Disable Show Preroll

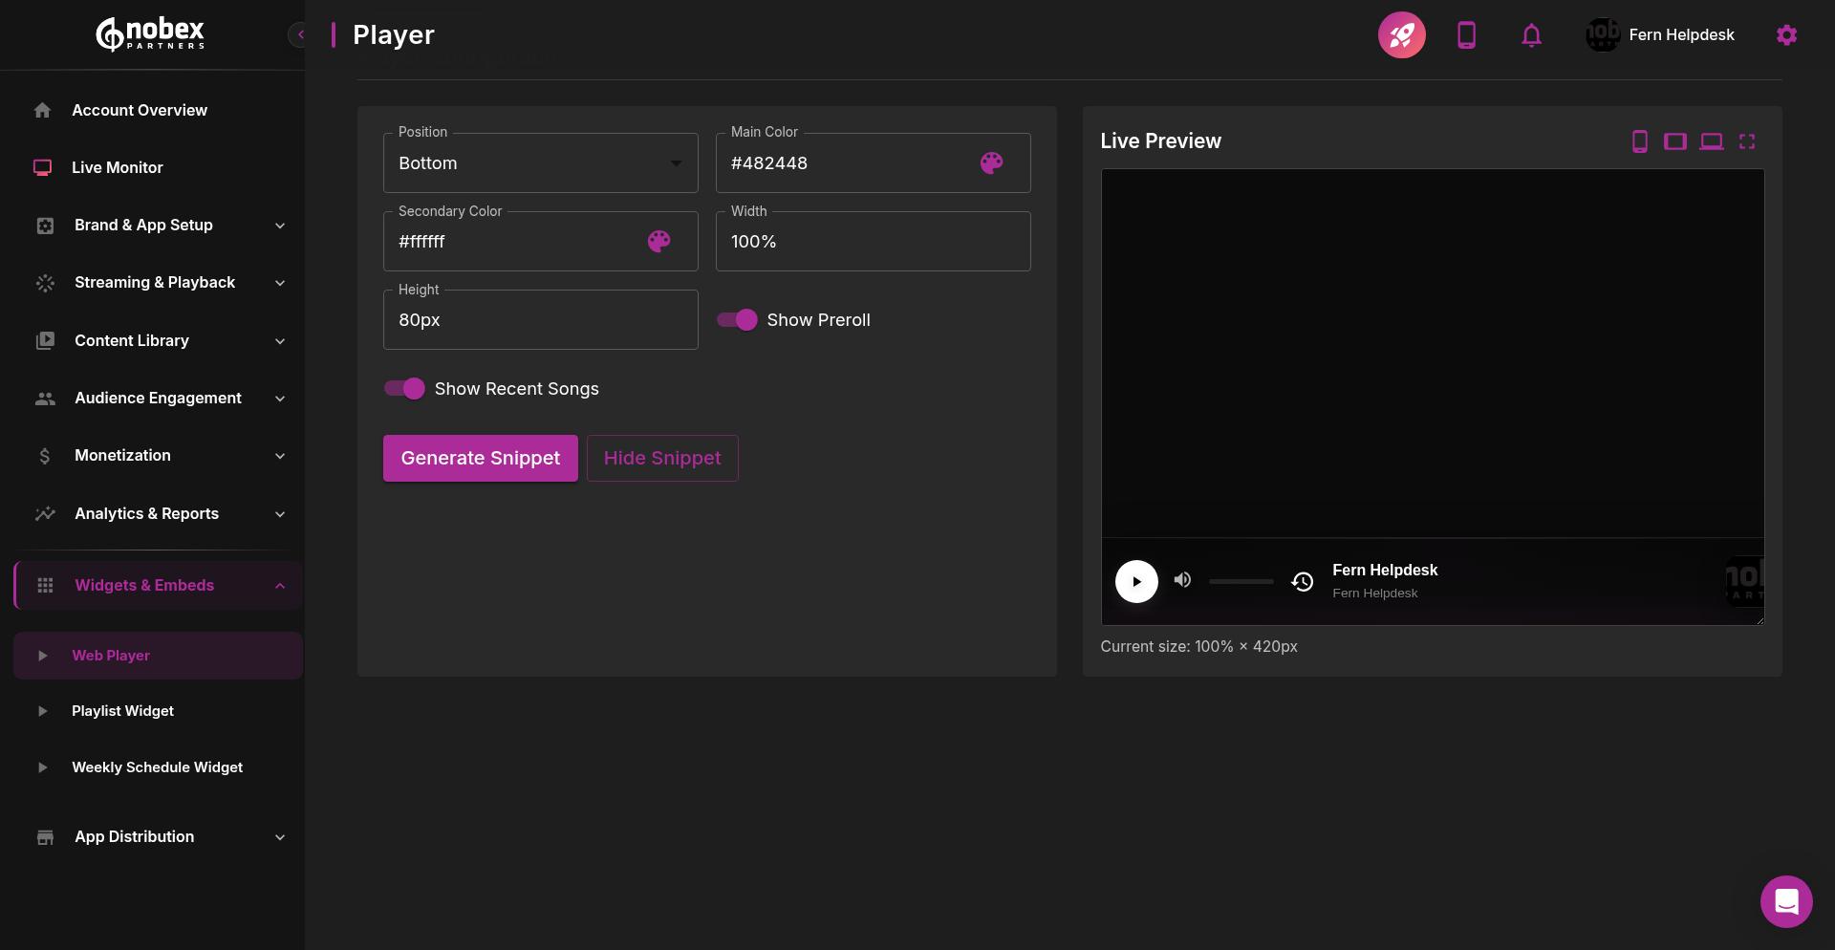tap(736, 320)
